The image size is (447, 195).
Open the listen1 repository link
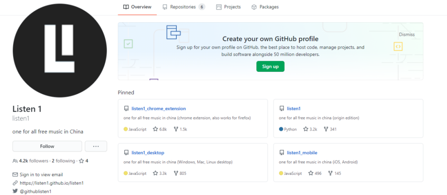coord(293,108)
